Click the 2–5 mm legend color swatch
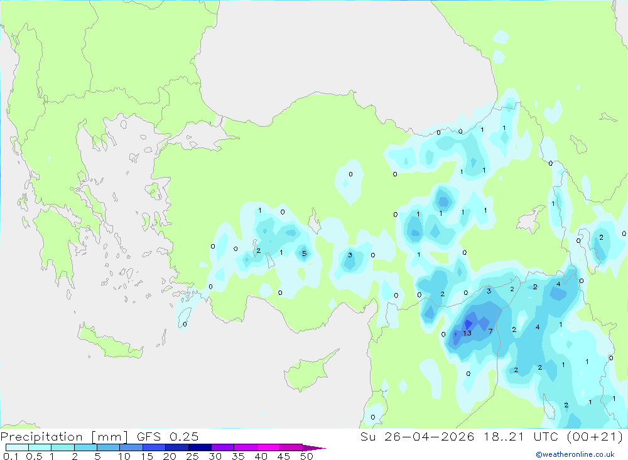This screenshot has height=460, width=628. (85, 447)
